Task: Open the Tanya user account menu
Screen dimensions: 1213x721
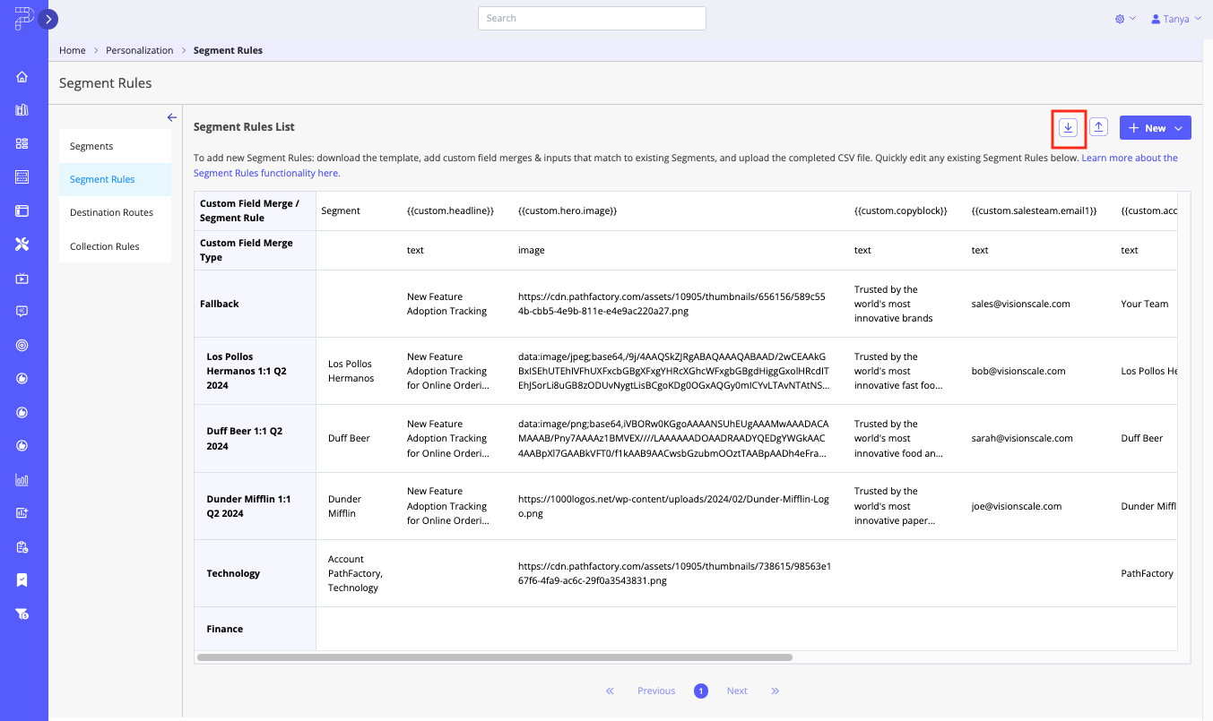Action: point(1175,19)
